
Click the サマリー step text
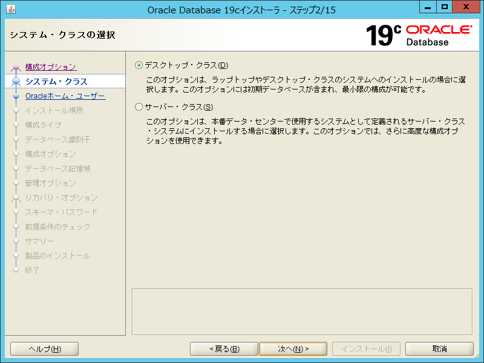(39, 241)
